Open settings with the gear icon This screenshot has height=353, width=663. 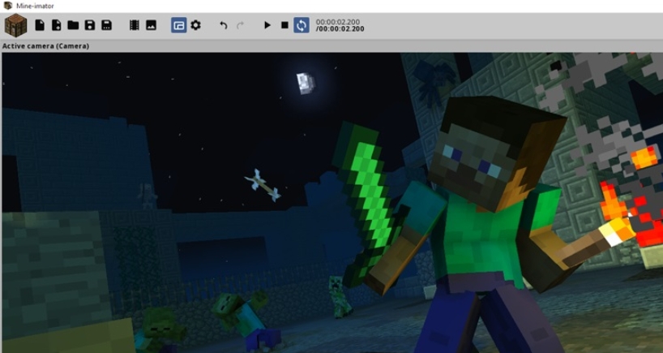195,25
